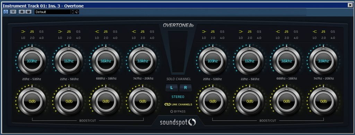Enable Write automation with the W button
This screenshot has width=355, height=135.
coord(28,12)
